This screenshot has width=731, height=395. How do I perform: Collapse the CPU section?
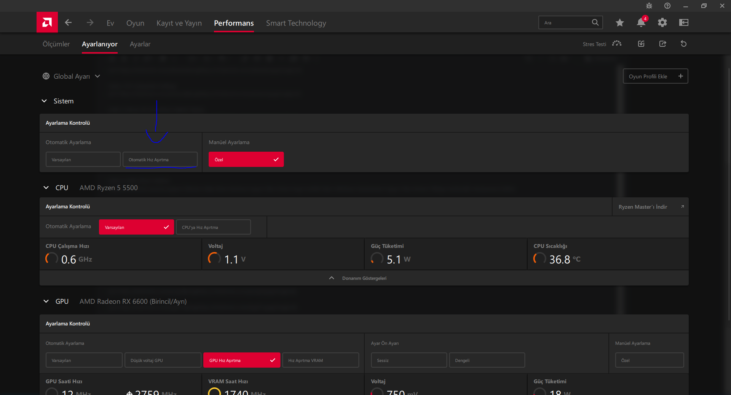[x=46, y=187]
